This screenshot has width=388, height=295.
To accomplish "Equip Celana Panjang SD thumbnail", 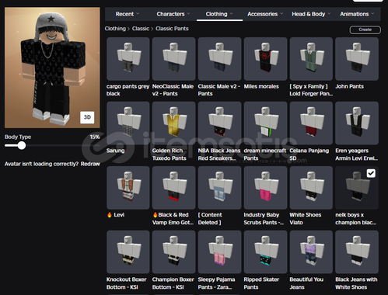I will 311,123.
